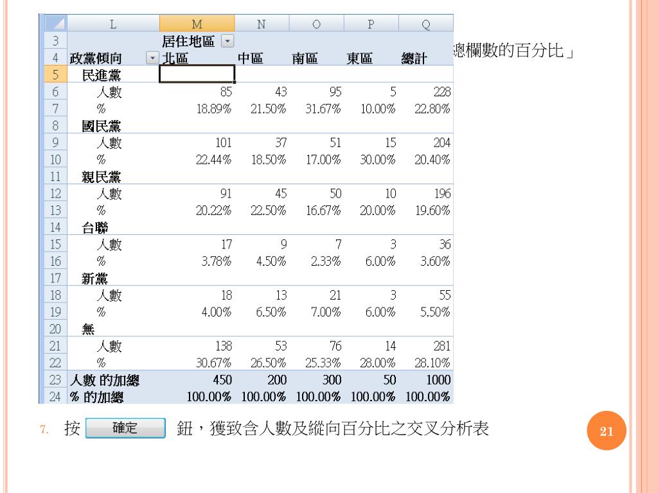Click the 南區 column label

pyautogui.click(x=305, y=58)
